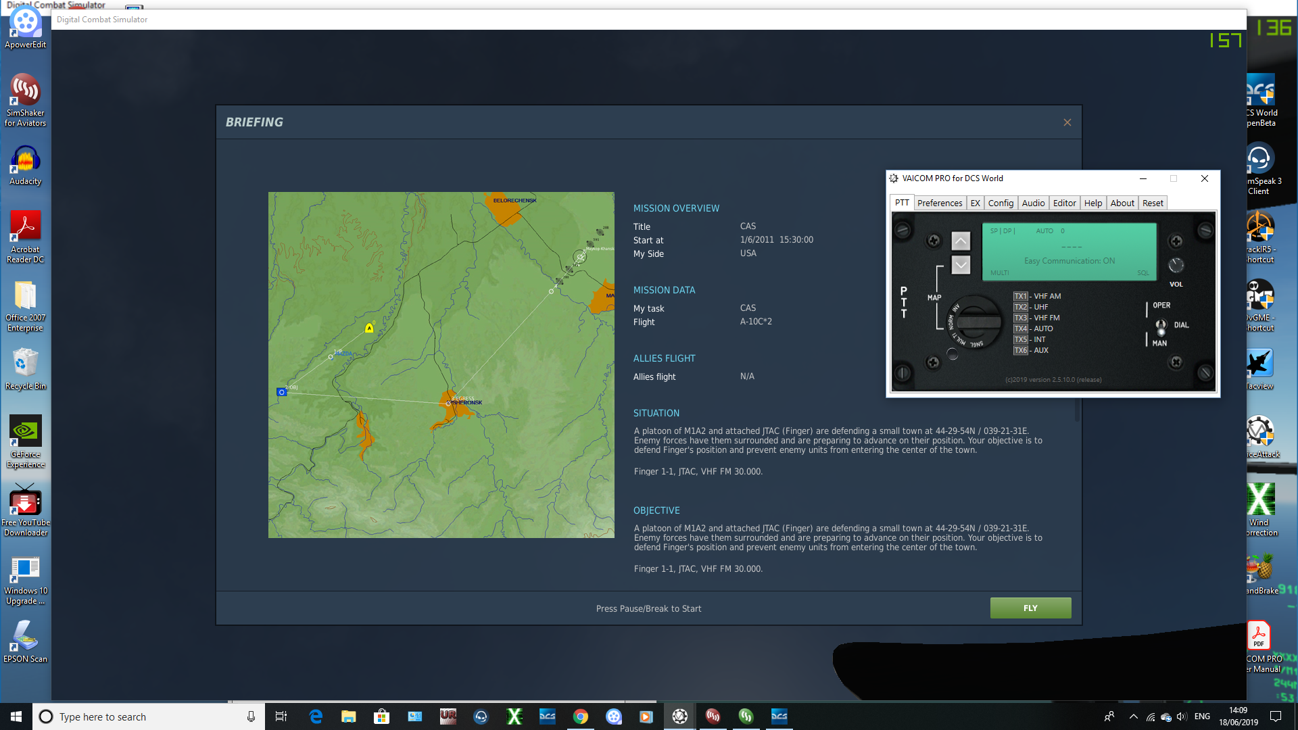Image resolution: width=1298 pixels, height=730 pixels.
Task: Flip the OPER/MAN toggle switch in VAICOM
Action: pos(1161,327)
